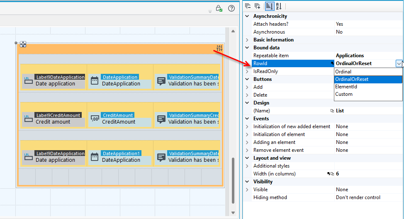The width and height of the screenshot is (404, 219).
Task: Select the message icon of ValidationSummaryCredit
Action: 161,119
